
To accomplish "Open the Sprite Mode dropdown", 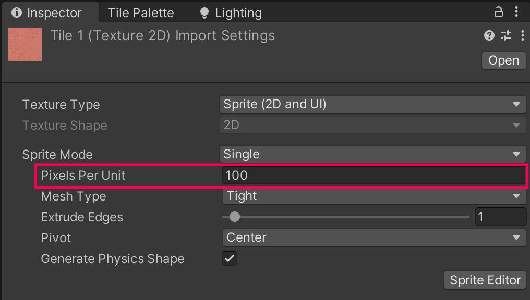I will click(x=372, y=154).
